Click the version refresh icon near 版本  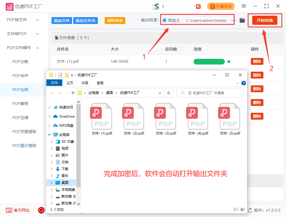(x=250, y=210)
